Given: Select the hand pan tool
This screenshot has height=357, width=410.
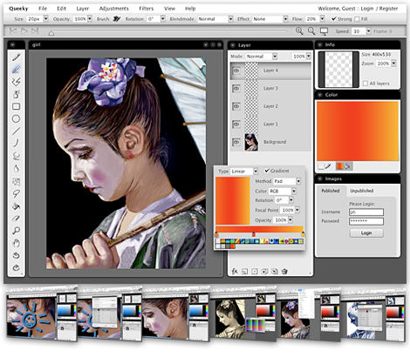Looking at the screenshot, I should point(17,243).
